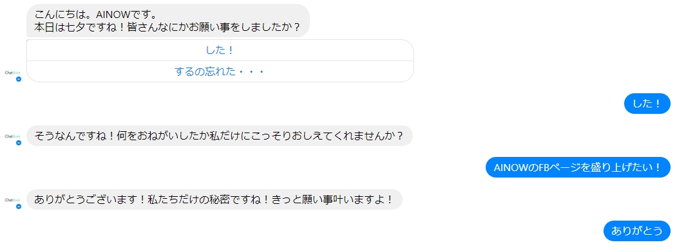The image size is (677, 247).
Task: Click the phrase きっと願い事叶いますよ！
Action: point(332,199)
